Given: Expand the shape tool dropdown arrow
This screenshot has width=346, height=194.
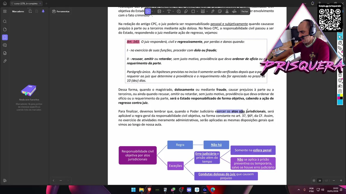Looking at the screenshot, I should click(x=197, y=11).
